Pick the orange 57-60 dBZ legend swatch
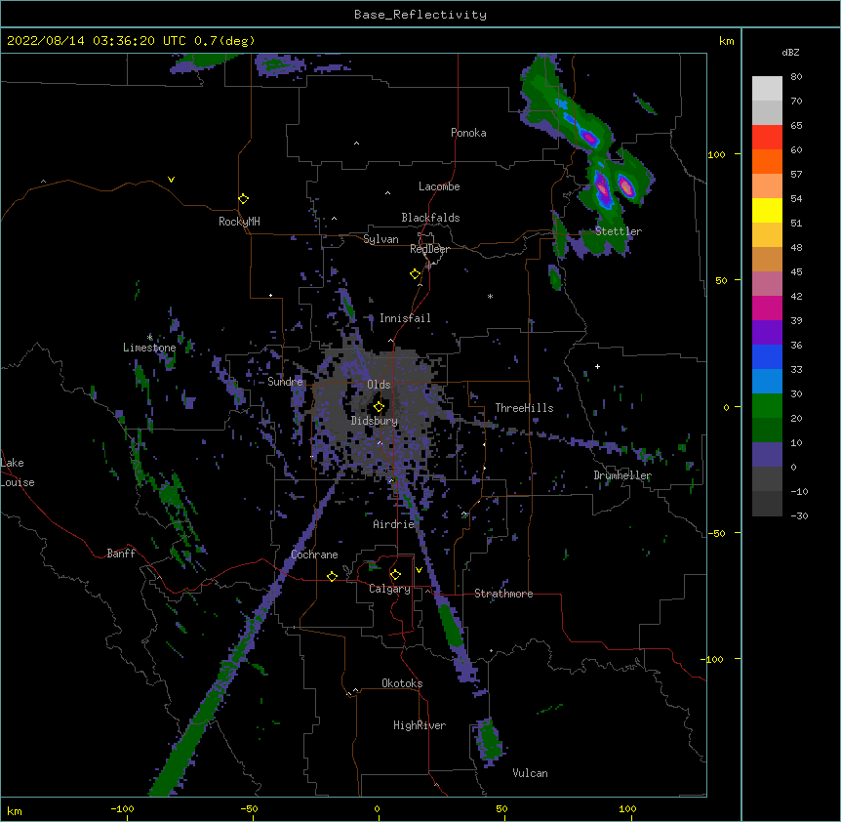Viewport: 841px width, 822px height. 767,161
